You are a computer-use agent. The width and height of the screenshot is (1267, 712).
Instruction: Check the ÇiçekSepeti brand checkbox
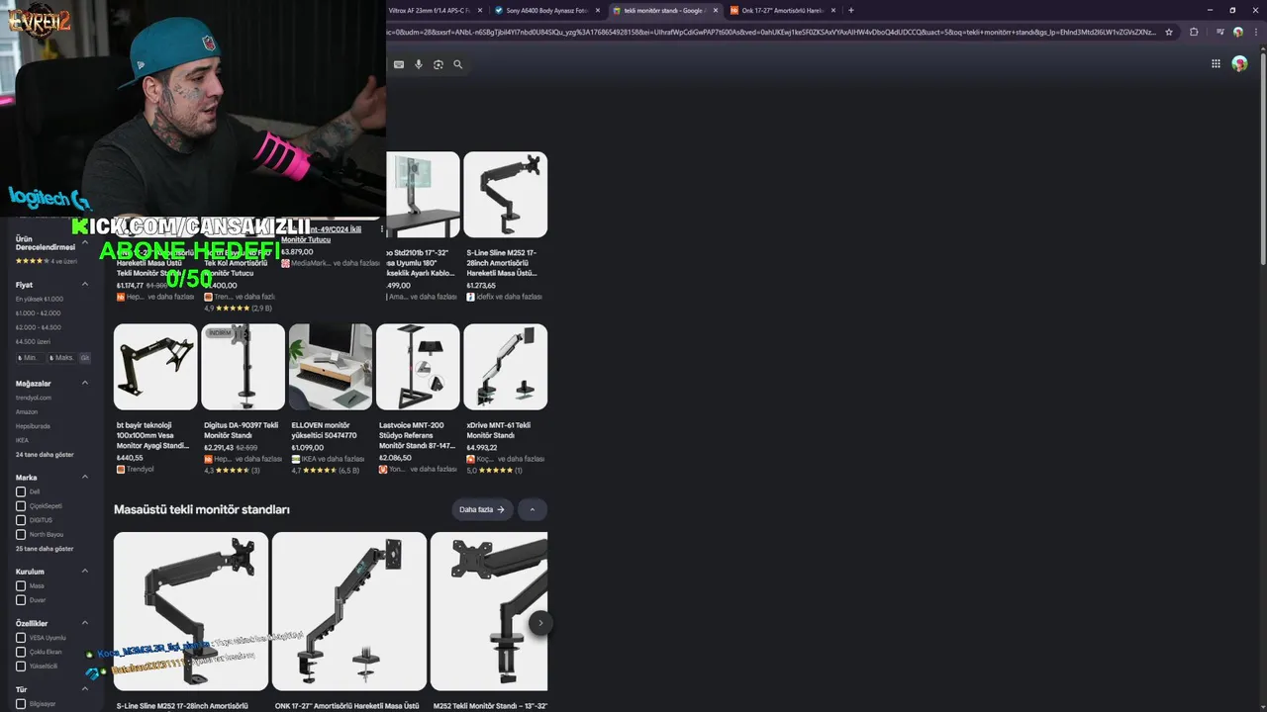coord(21,505)
